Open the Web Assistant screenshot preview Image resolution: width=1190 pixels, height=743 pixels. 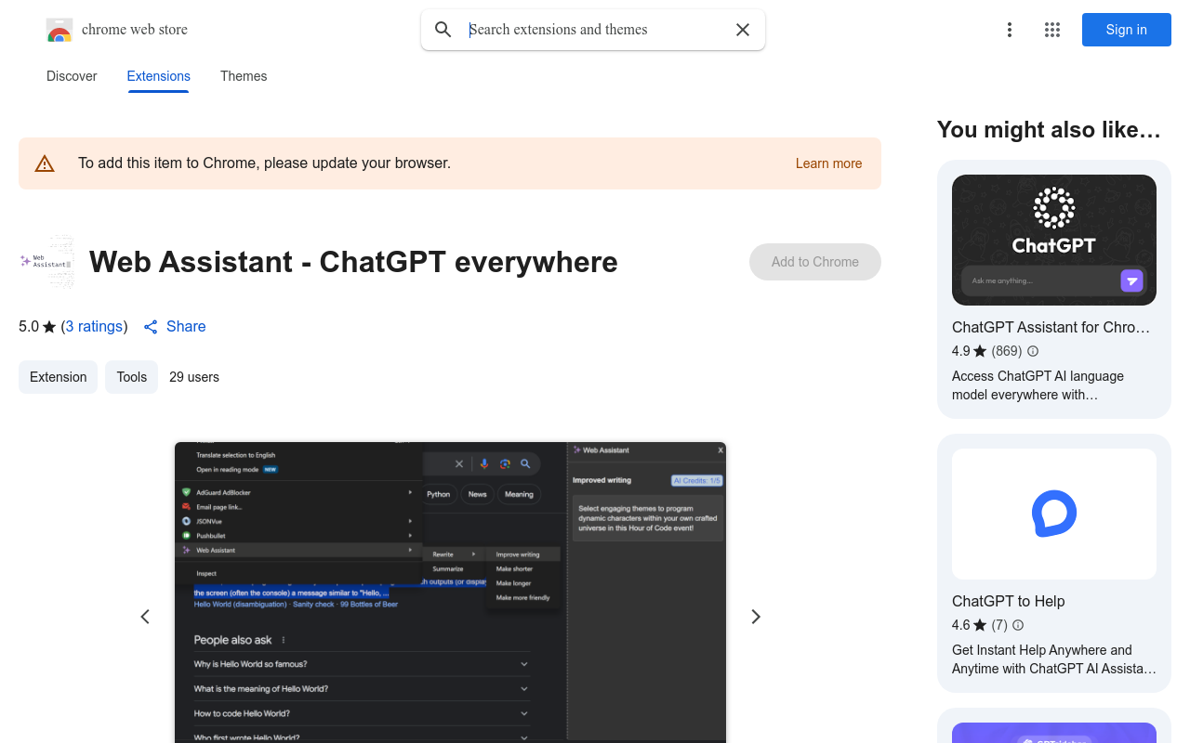[450, 593]
